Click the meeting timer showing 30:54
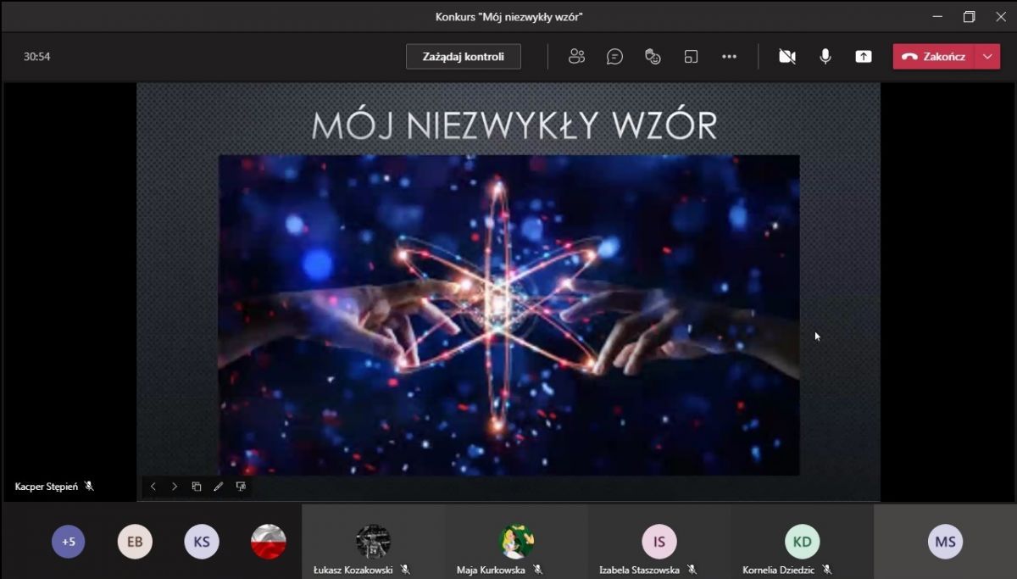The width and height of the screenshot is (1017, 579). 37,57
